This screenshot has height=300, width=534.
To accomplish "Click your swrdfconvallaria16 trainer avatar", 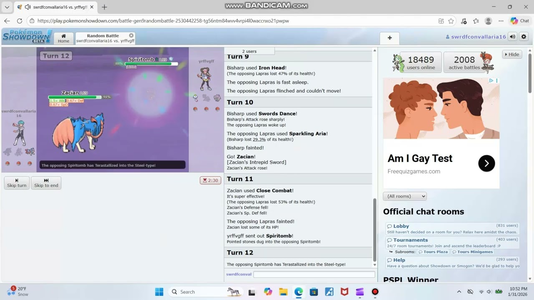I will tap(18, 133).
